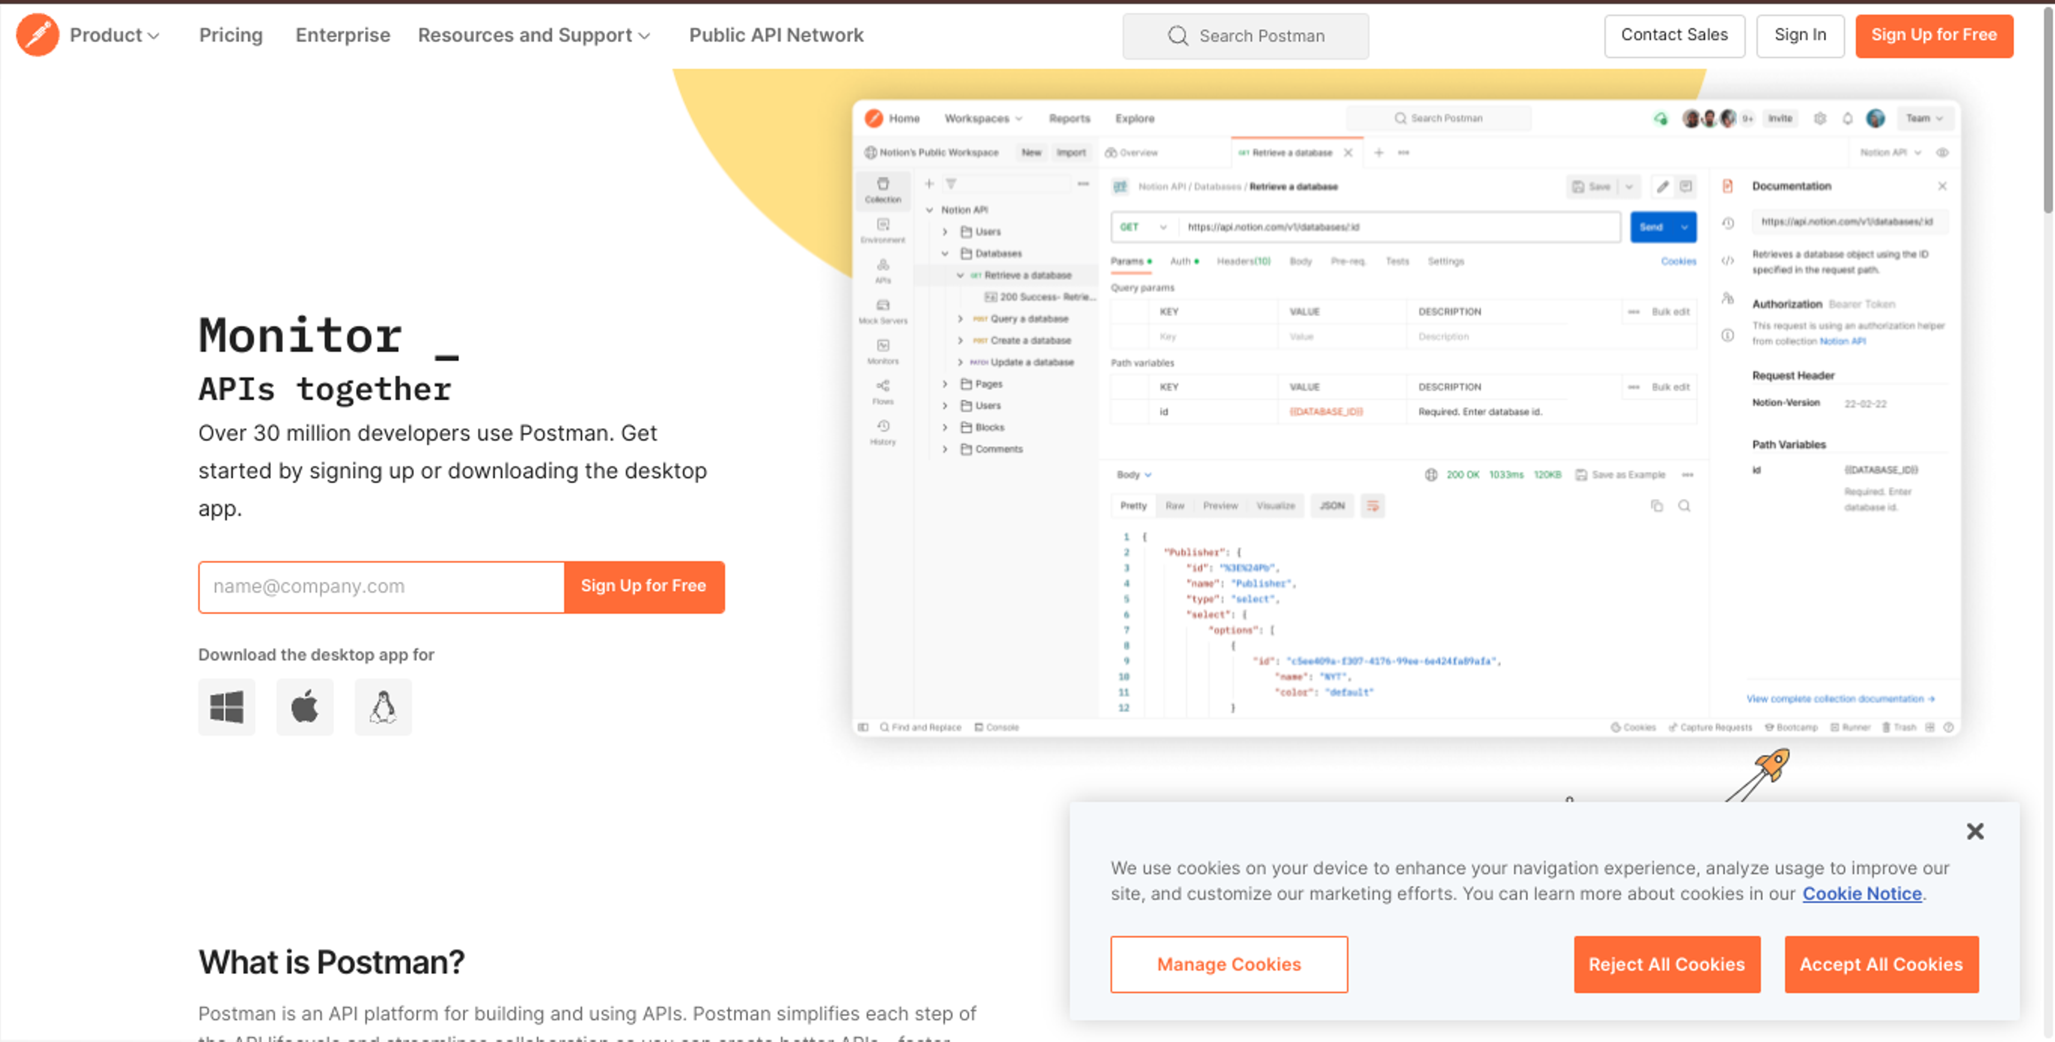Click the settings gear icon in the app preview header
The image size is (2055, 1042).
click(x=1820, y=118)
